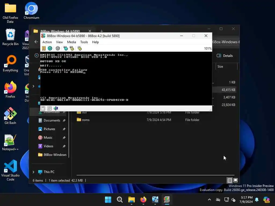275x206 pixels.
Task: Expand the This PC tree node
Action: tap(33, 172)
